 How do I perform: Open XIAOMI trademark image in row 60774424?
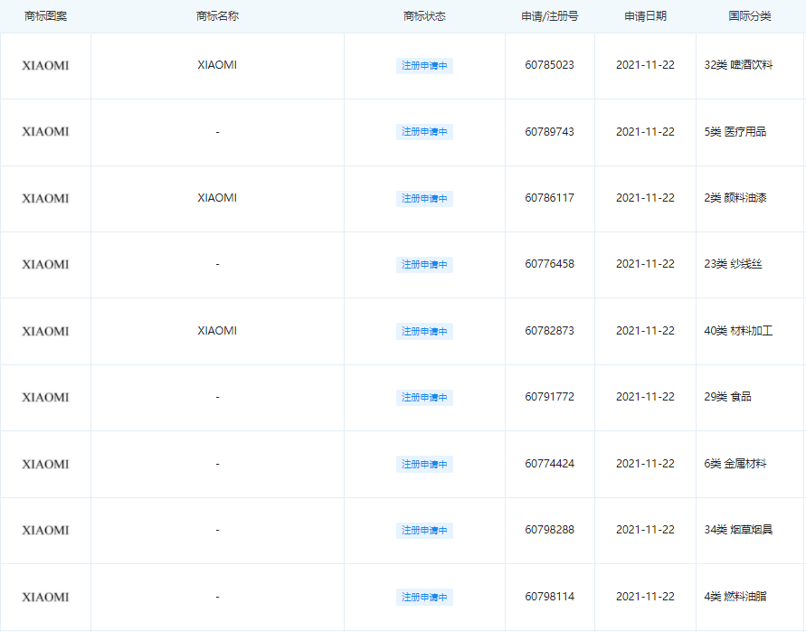tap(46, 464)
